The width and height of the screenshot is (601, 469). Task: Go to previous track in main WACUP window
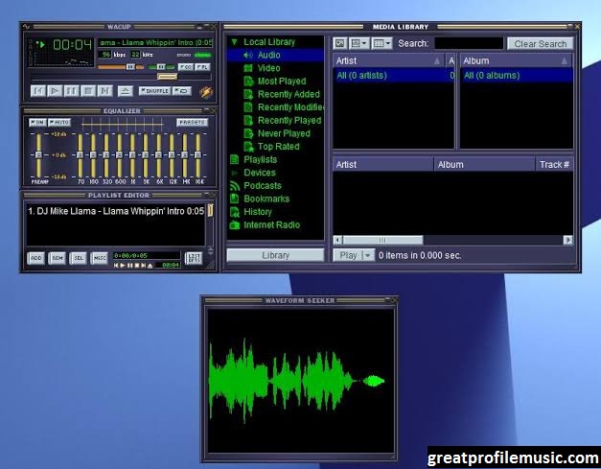coord(38,91)
